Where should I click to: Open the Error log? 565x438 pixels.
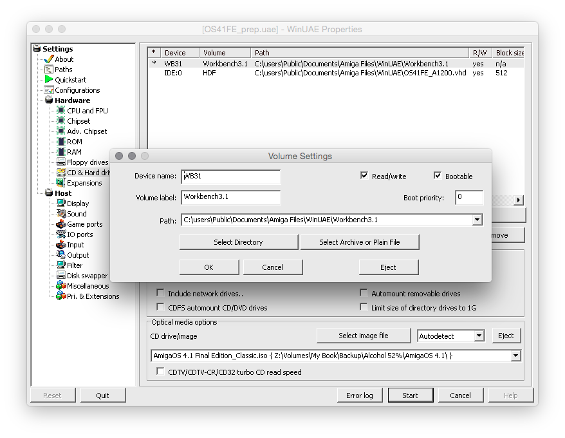[359, 395]
